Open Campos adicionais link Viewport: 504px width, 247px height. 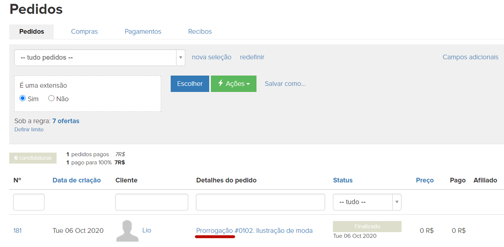pyautogui.click(x=470, y=57)
